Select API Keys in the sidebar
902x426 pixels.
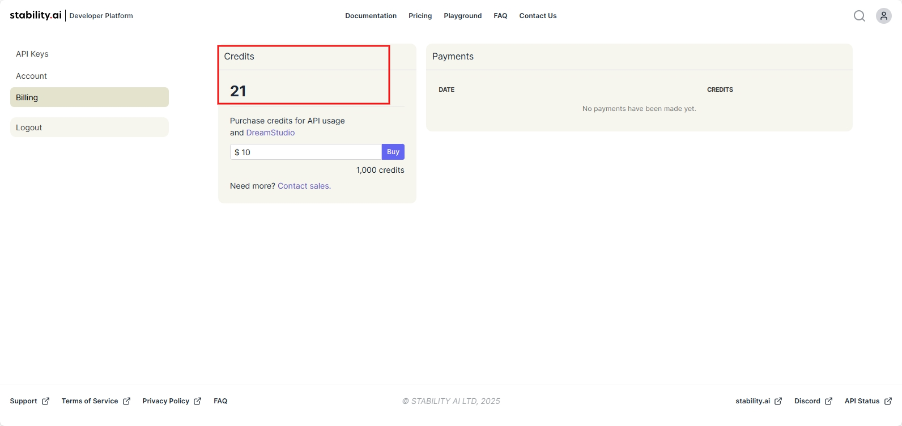[90, 54]
